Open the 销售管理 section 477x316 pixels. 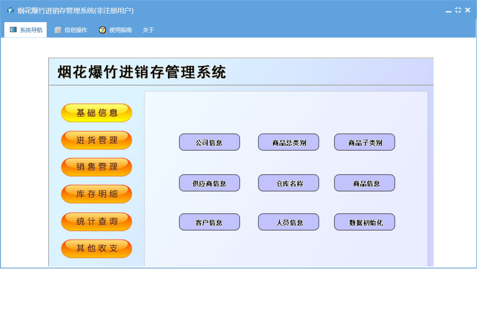point(96,167)
